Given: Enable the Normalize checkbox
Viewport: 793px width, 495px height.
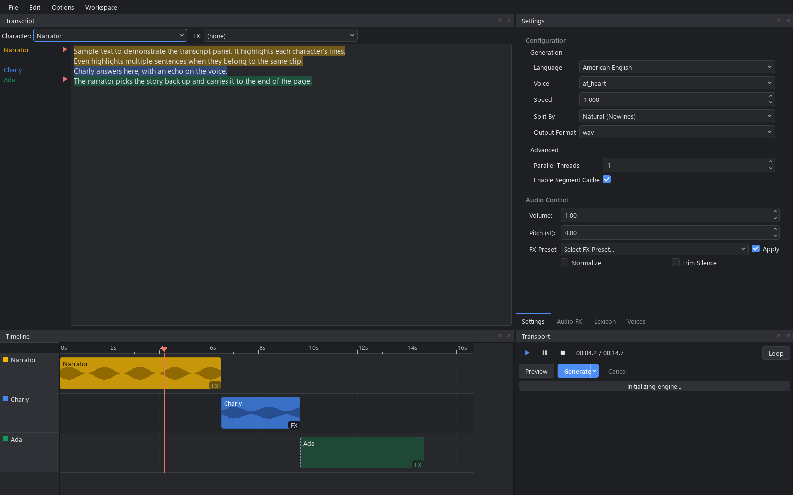Looking at the screenshot, I should coord(565,263).
